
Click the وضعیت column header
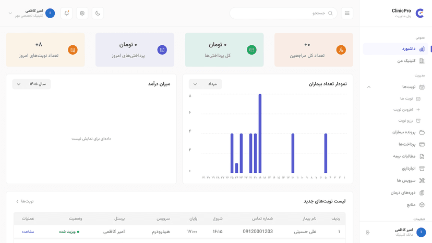point(76,219)
